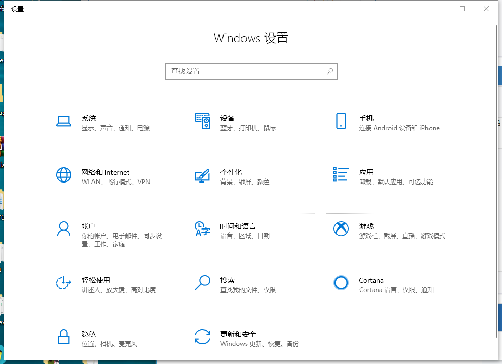Viewport: 502px width, 364px height.
Task: Click the System (系统) laptop icon
Action: [x=64, y=121]
